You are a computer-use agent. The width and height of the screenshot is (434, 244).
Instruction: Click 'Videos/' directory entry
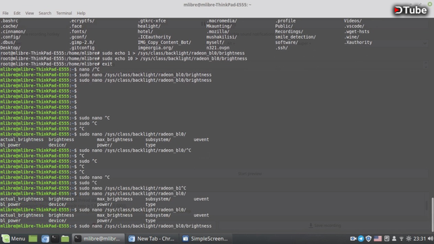click(353, 21)
